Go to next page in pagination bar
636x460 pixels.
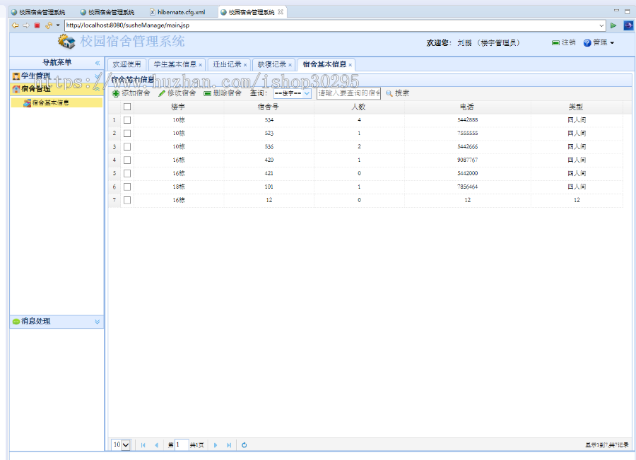tap(216, 445)
